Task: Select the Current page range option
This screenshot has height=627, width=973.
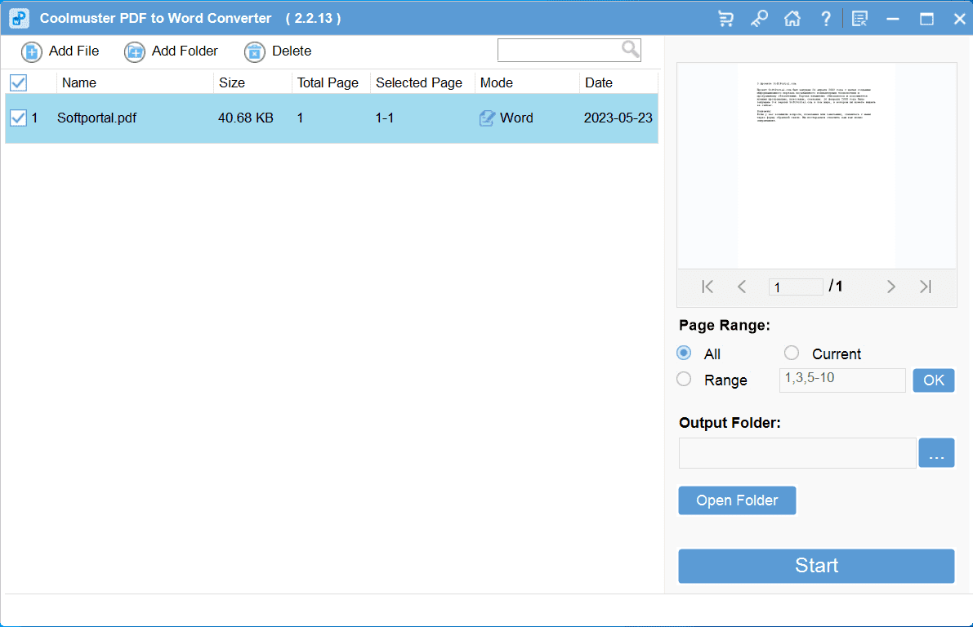Action: point(791,353)
